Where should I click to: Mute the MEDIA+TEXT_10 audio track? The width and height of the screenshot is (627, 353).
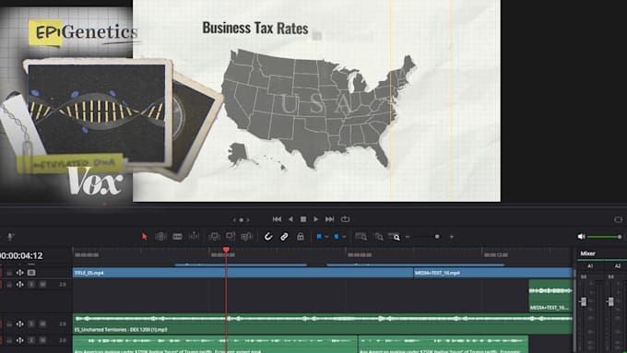tap(42, 285)
